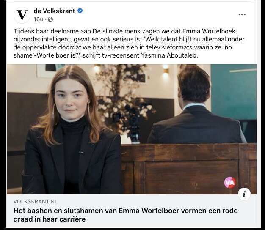This screenshot has width=265, height=230.
Task: Click the blue verified badge checkmark
Action: click(80, 11)
